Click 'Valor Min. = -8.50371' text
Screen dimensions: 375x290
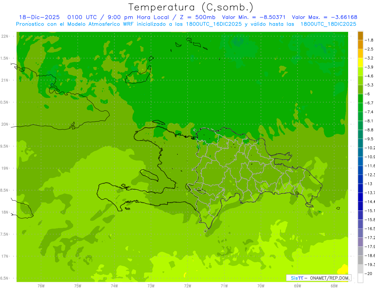tap(254, 17)
